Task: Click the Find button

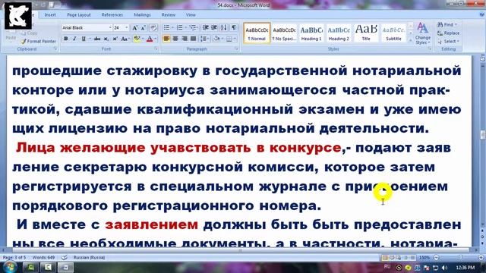Action: point(447,24)
